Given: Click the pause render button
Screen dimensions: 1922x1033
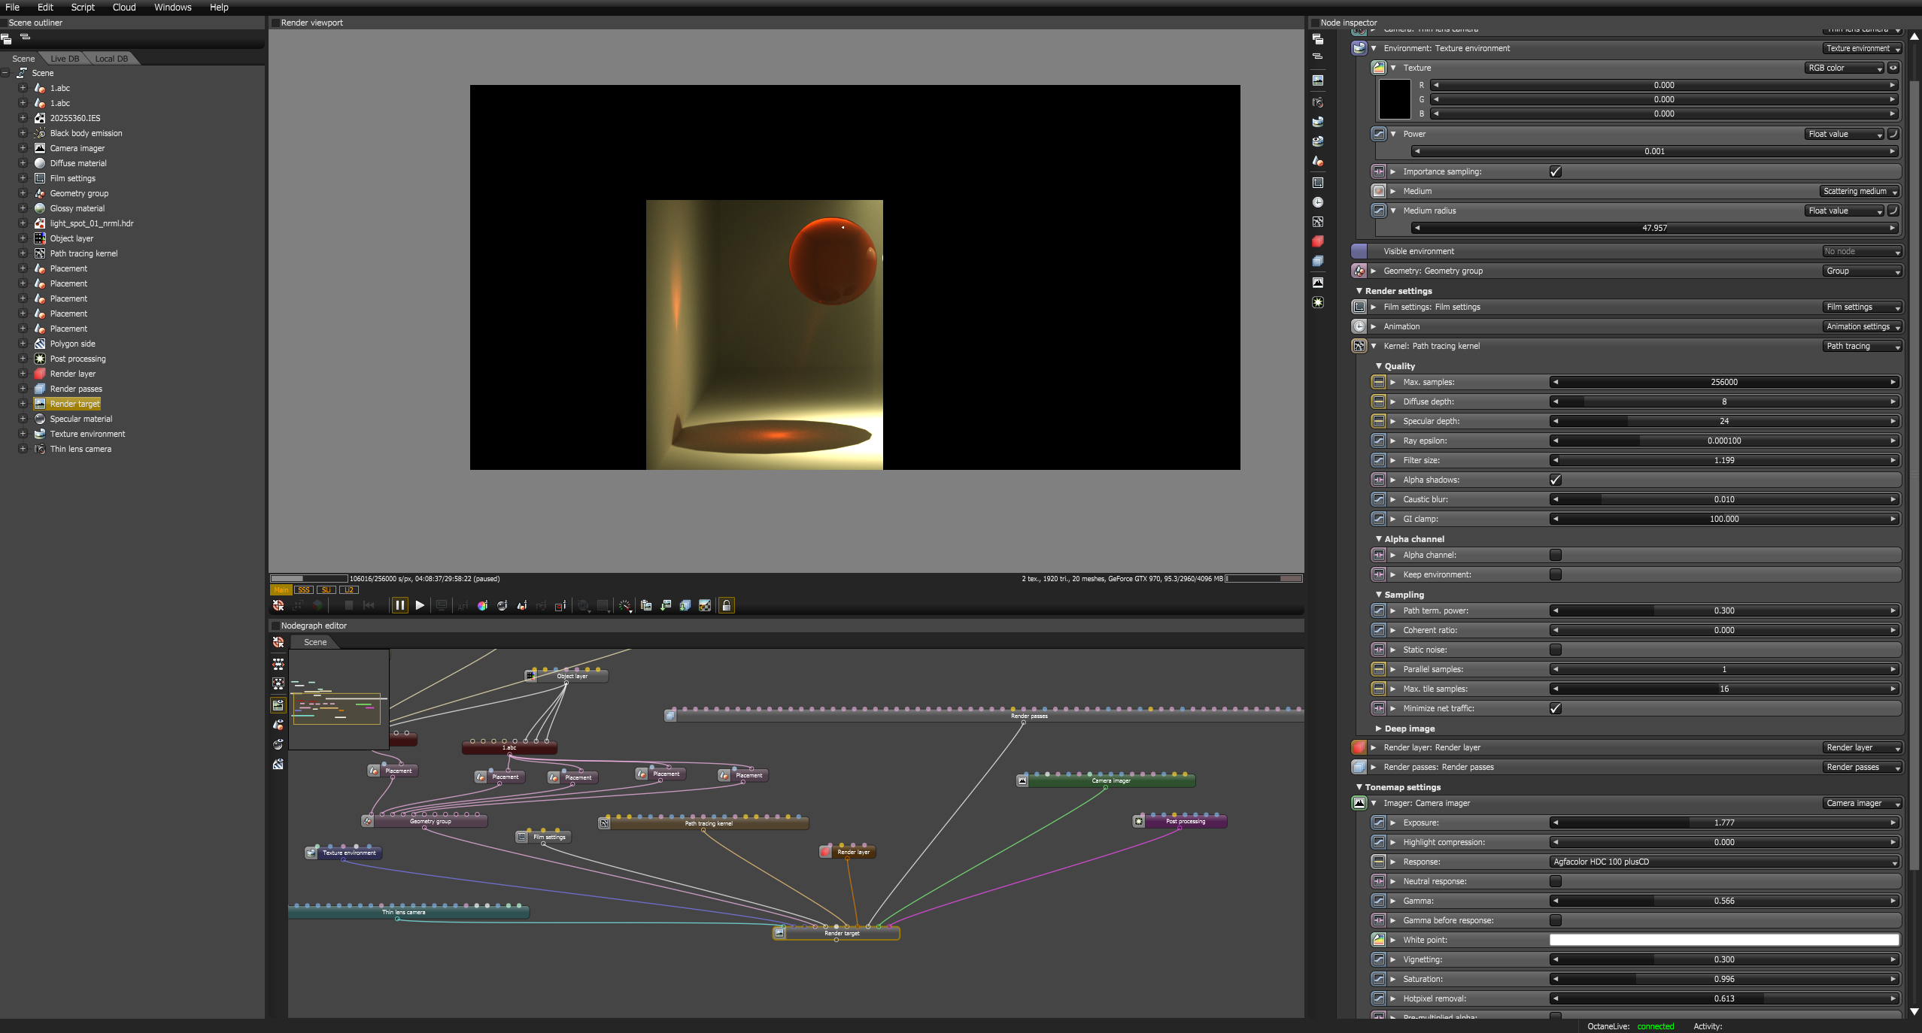Looking at the screenshot, I should pos(400,605).
